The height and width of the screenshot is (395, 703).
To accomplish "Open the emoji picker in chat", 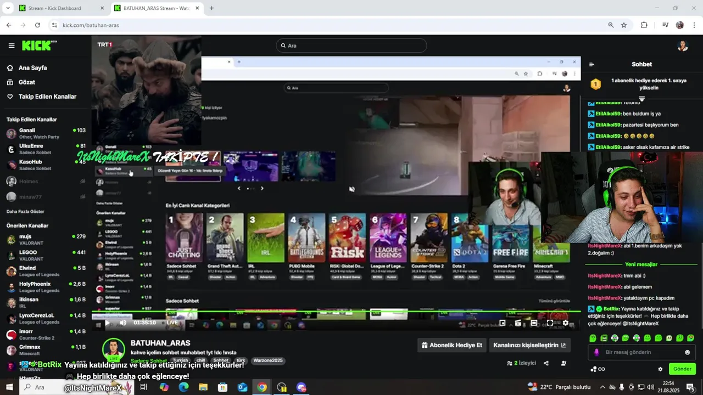I will [x=687, y=352].
